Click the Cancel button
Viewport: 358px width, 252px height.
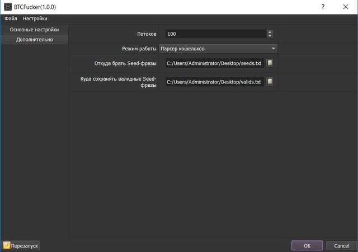[342, 246]
